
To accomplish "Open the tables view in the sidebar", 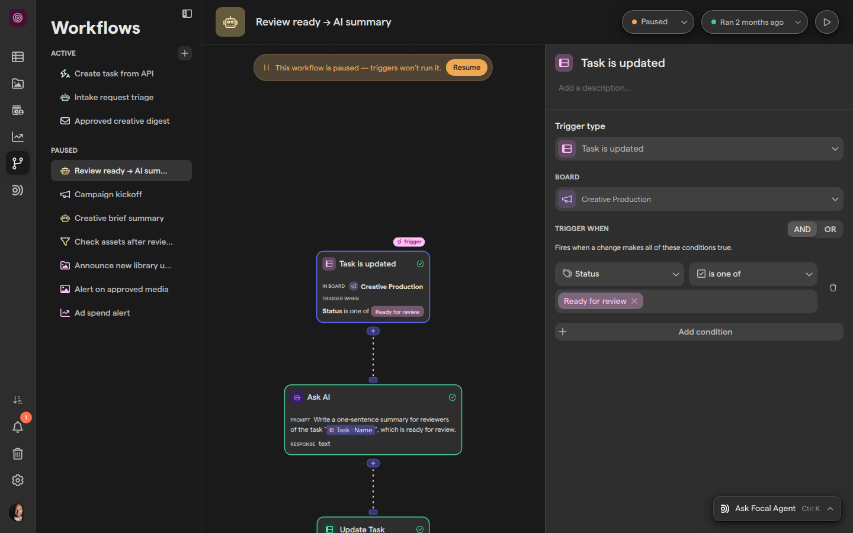I will pyautogui.click(x=18, y=57).
